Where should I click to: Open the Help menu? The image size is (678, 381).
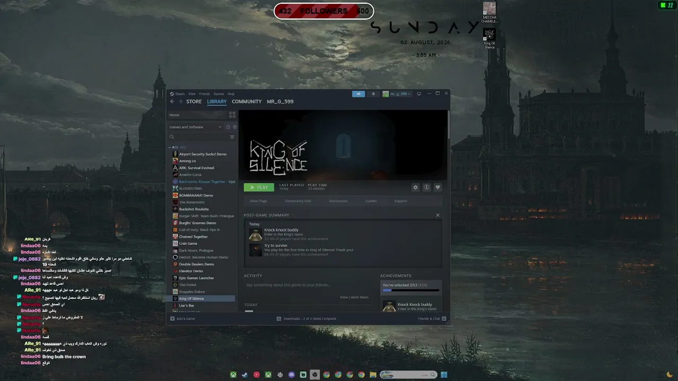tap(231, 94)
